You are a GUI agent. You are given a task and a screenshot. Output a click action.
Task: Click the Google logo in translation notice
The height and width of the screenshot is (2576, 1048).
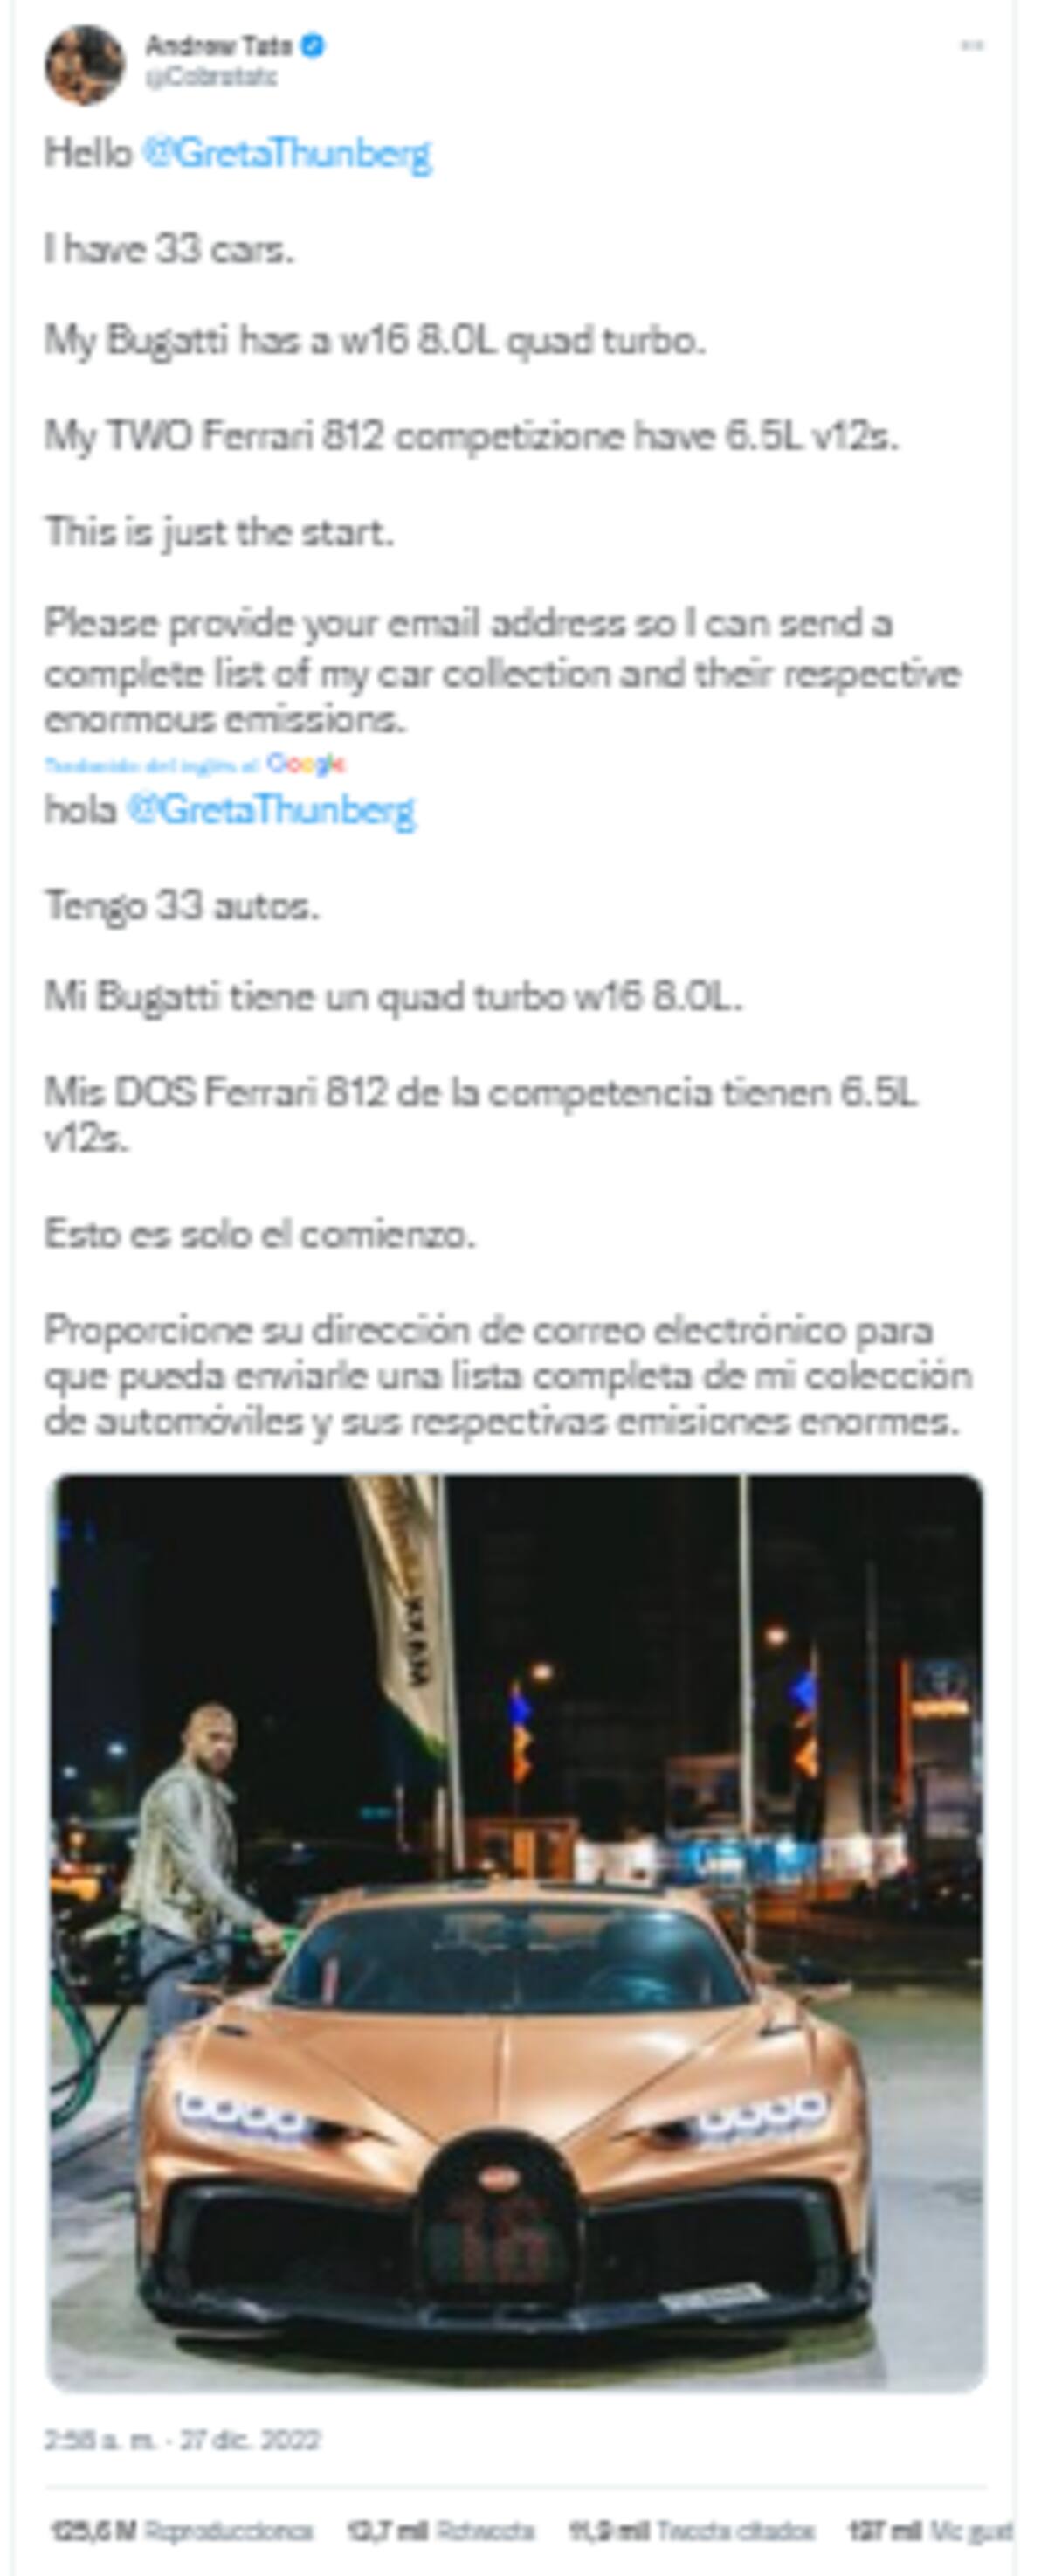307,764
